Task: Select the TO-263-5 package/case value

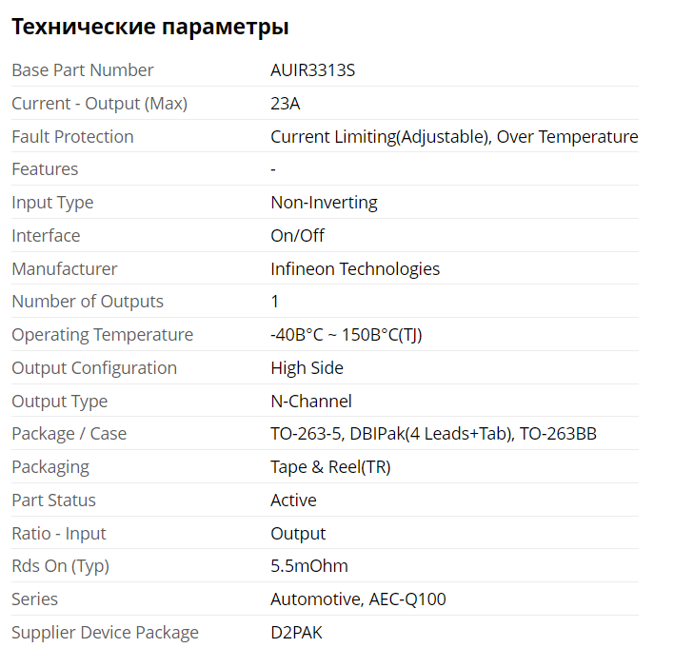Action: [x=433, y=434]
